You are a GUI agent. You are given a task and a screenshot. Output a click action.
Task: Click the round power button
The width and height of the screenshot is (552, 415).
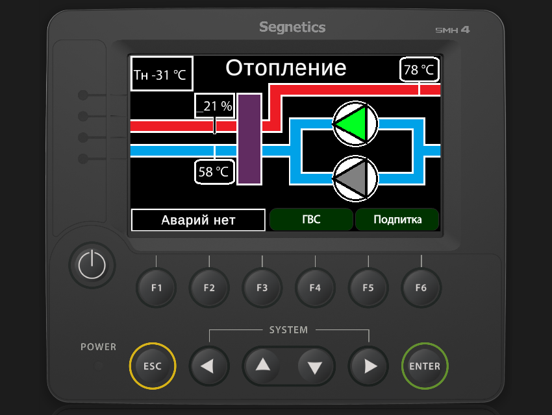tap(92, 265)
